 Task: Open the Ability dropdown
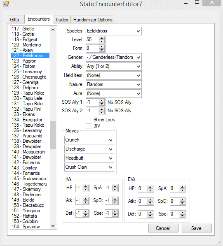coord(114,66)
